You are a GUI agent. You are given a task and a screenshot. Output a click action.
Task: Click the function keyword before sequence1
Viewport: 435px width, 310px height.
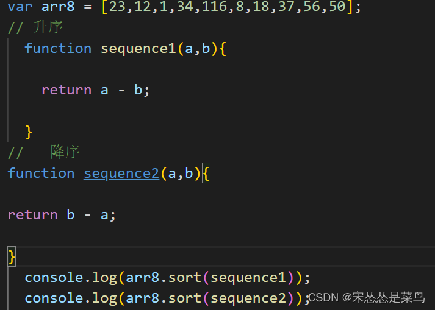58,48
